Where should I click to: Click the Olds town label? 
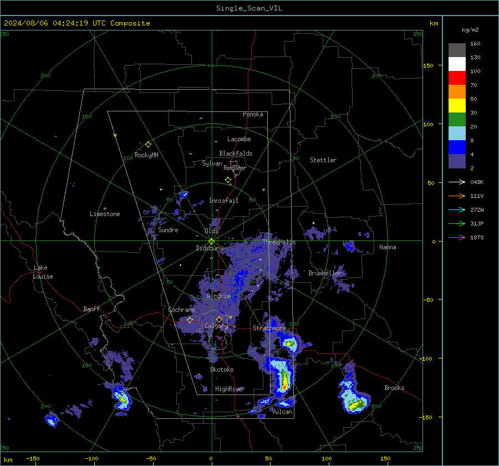pos(211,231)
